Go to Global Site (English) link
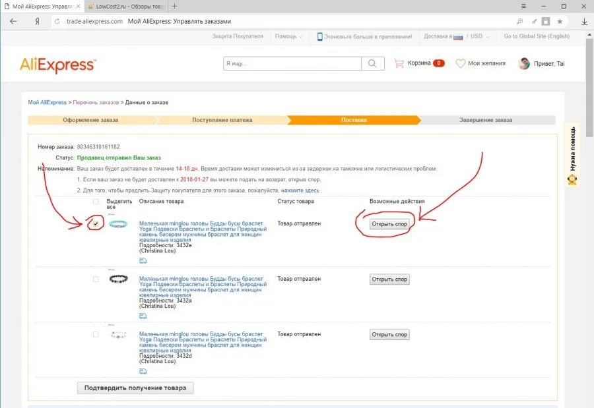594x408 pixels. [537, 36]
